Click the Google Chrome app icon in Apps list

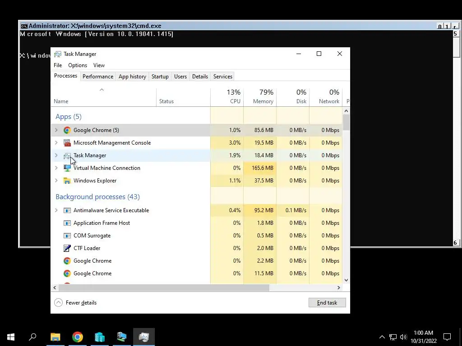point(67,130)
